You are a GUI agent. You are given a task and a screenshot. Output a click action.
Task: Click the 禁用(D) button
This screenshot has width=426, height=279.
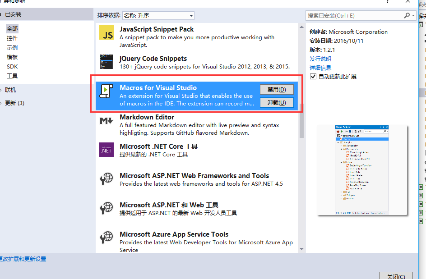[x=277, y=90]
